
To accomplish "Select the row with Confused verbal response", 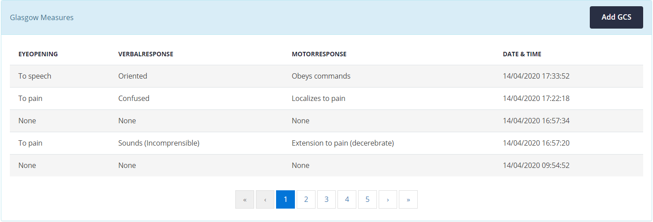I will [x=326, y=98].
